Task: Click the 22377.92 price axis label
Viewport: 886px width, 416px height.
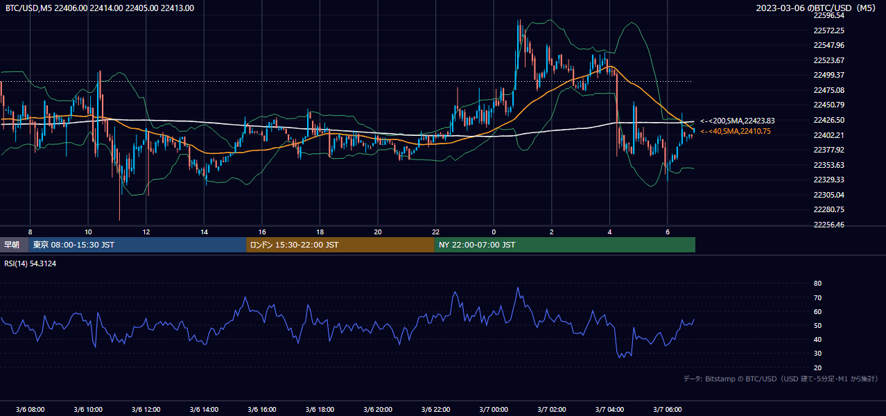Action: (x=829, y=150)
